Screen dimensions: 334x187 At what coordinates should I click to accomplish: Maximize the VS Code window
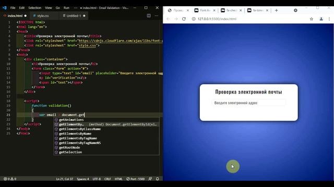pyautogui.click(x=146, y=8)
